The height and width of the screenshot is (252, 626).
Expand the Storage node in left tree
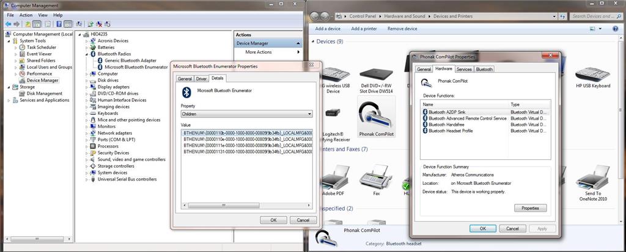click(9, 87)
